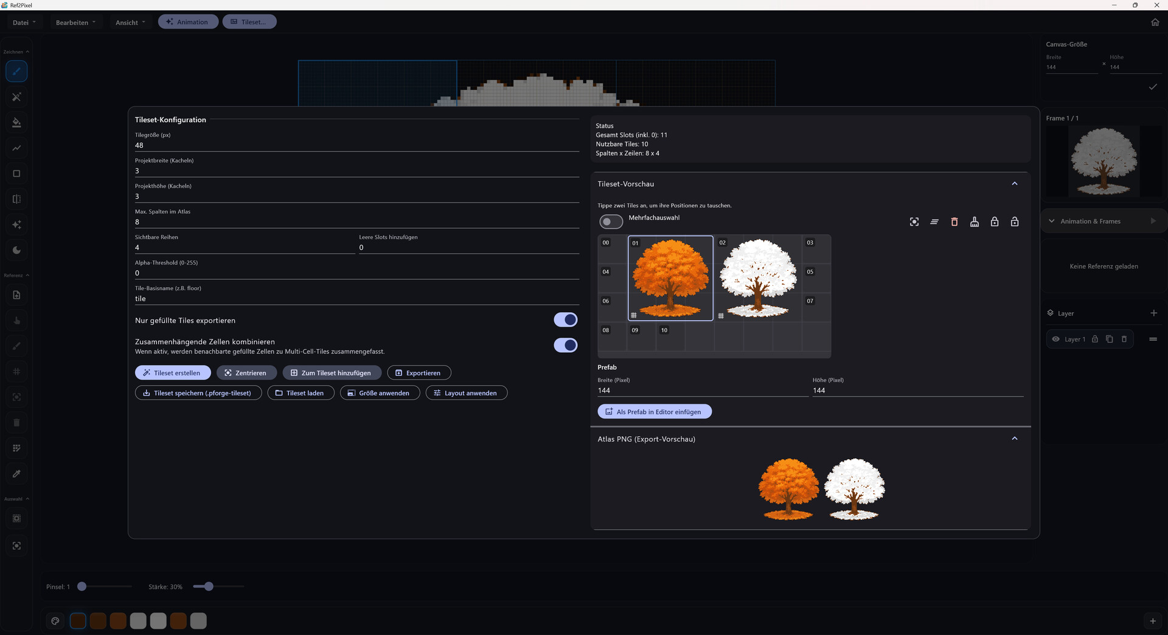Select the Magic Wand tool
Viewport: 1168px width, 635px height.
click(x=16, y=97)
